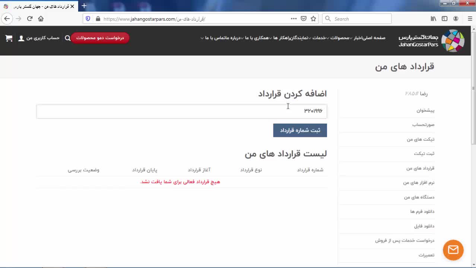Bookmark this page with star icon

point(313,19)
